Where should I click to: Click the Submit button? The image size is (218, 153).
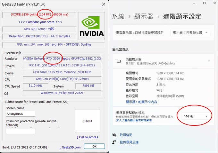coord(88,121)
